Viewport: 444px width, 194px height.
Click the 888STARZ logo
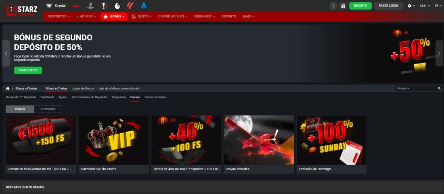point(21,11)
